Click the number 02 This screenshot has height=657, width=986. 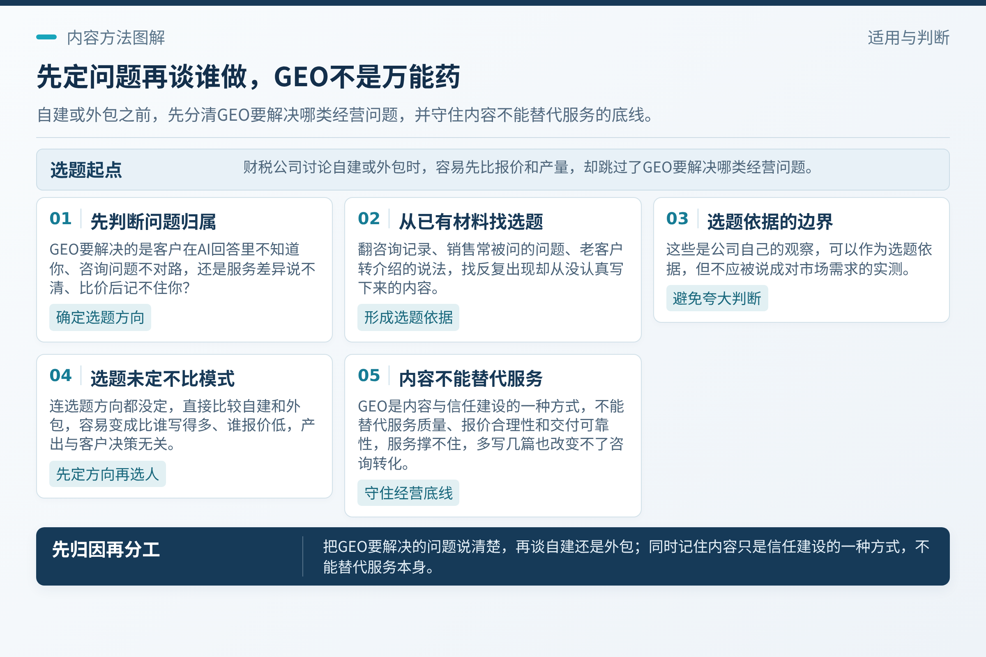369,218
